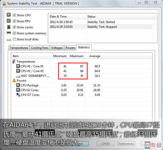163x150 pixels.
Task: Open the Preferences button
Action: 126,144
